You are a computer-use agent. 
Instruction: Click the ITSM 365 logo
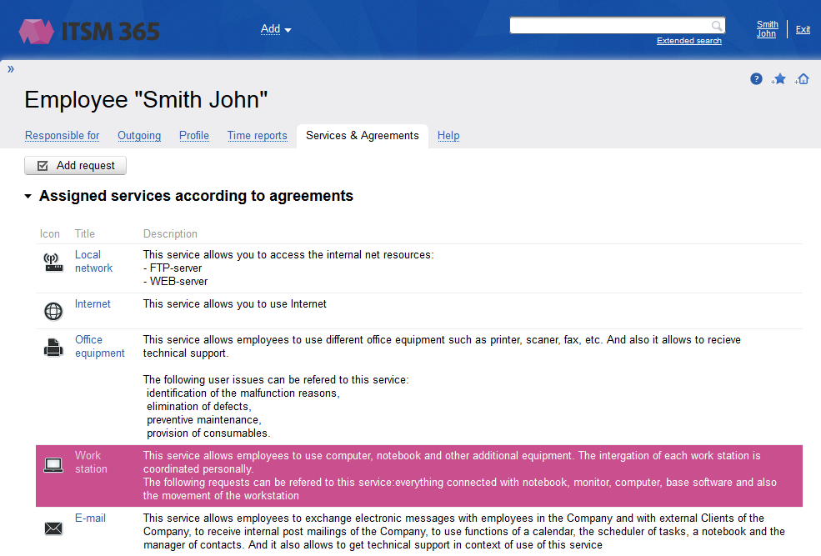point(89,32)
